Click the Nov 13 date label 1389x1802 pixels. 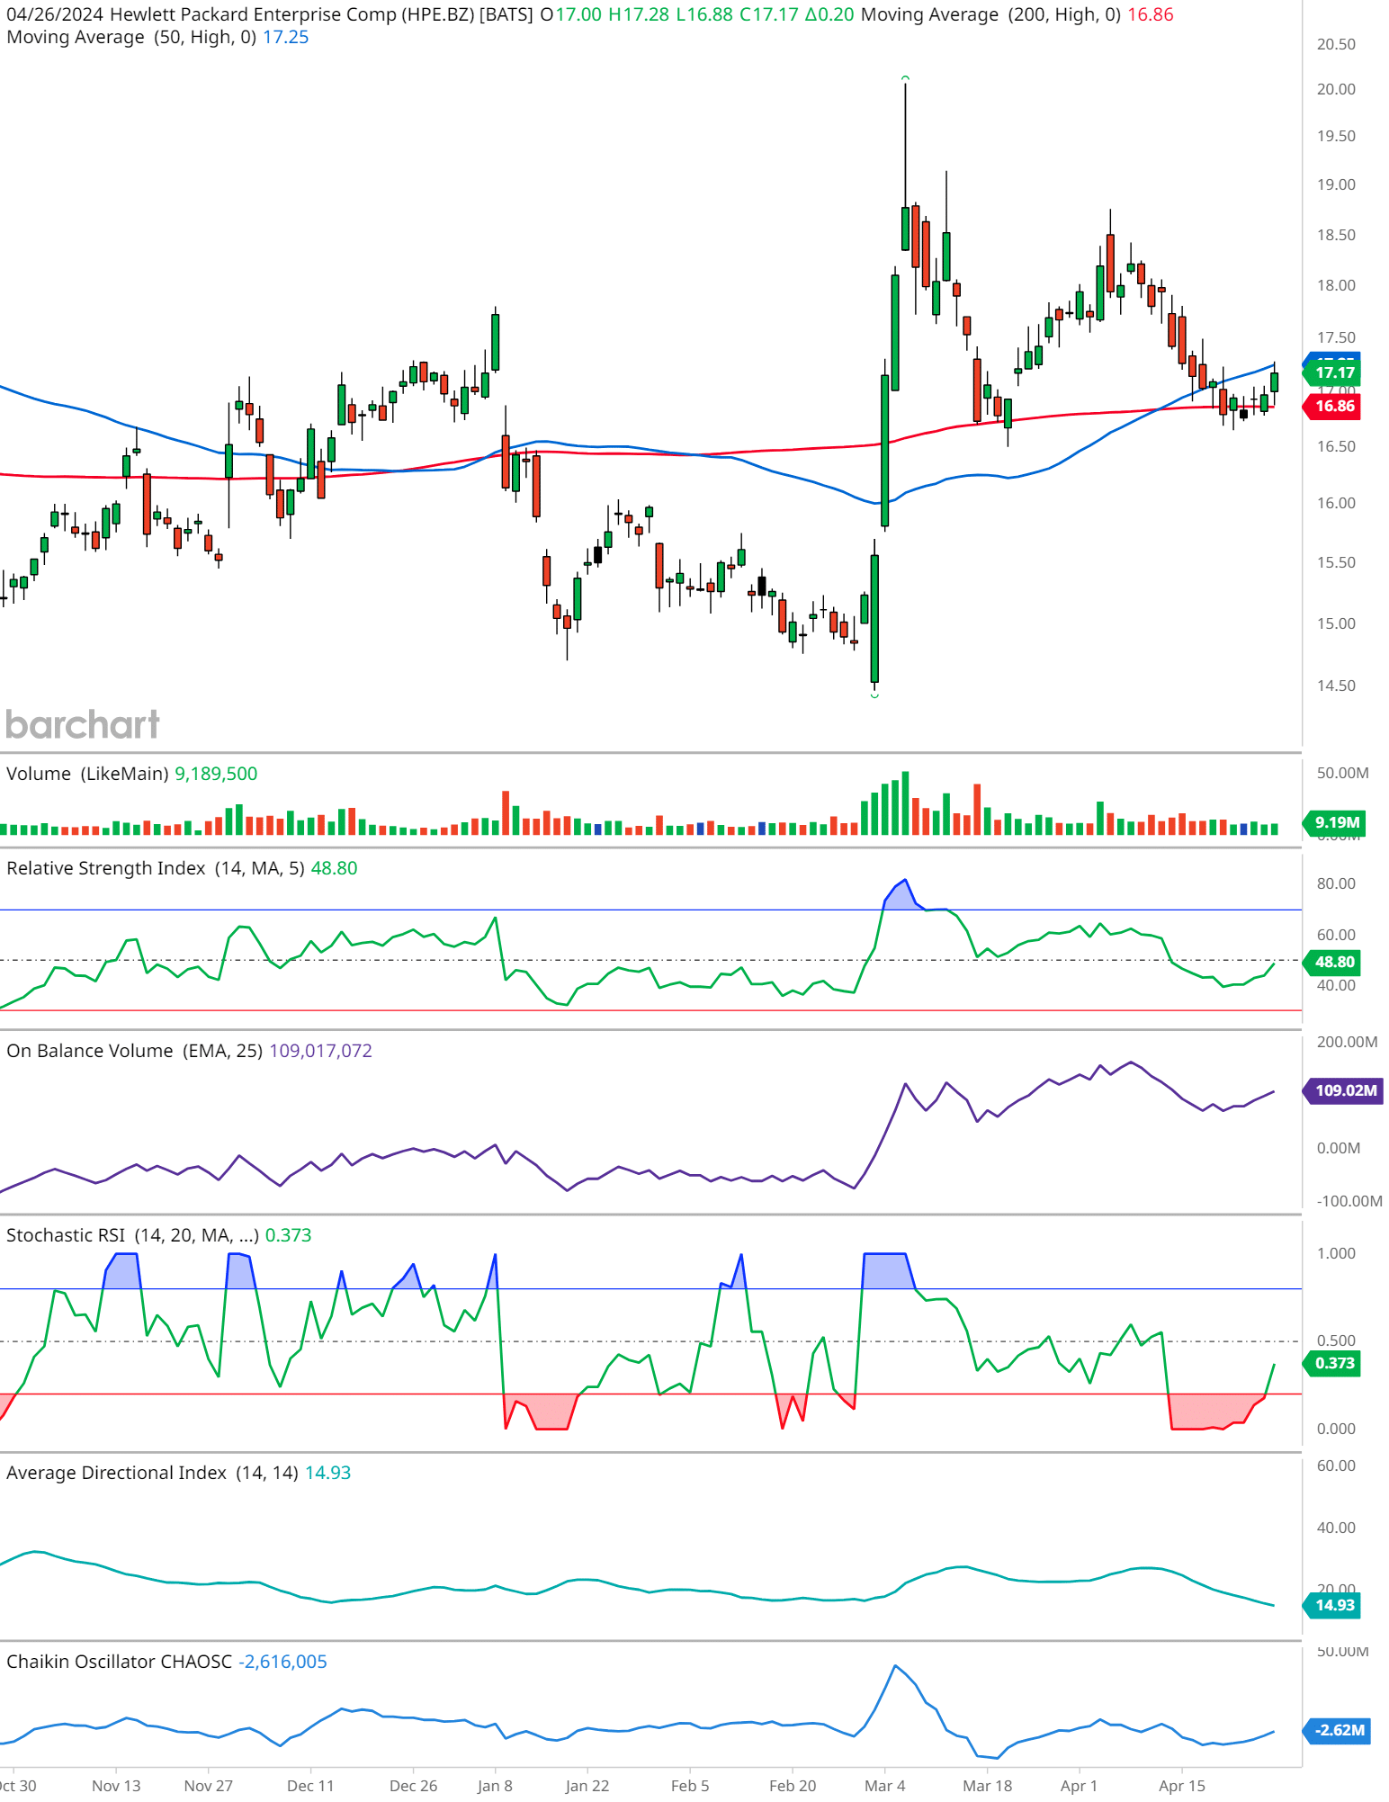116,1786
